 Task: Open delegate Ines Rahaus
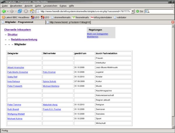14,81
